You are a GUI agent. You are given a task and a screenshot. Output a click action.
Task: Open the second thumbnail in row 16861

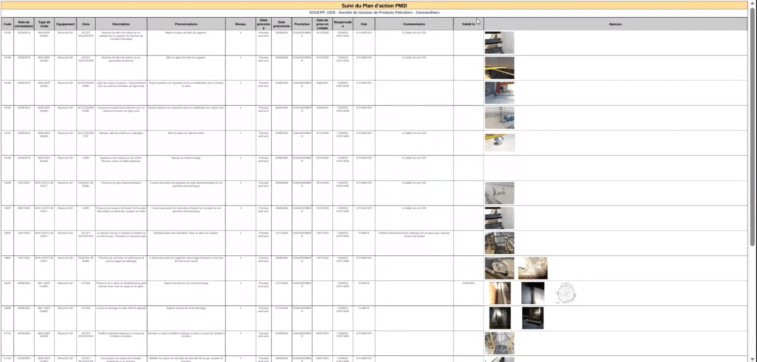[533, 268]
